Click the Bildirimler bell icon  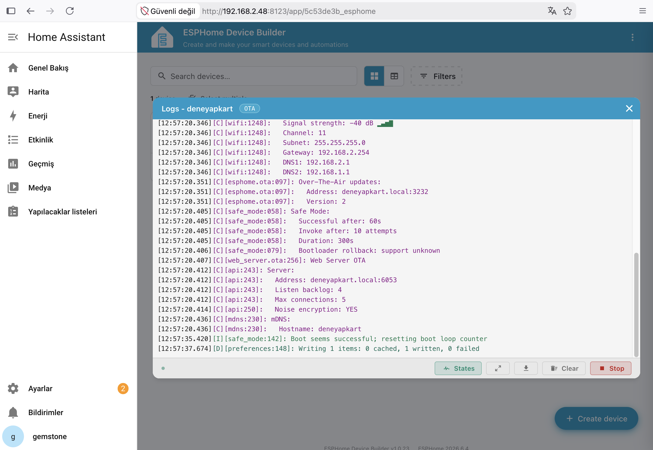point(13,412)
